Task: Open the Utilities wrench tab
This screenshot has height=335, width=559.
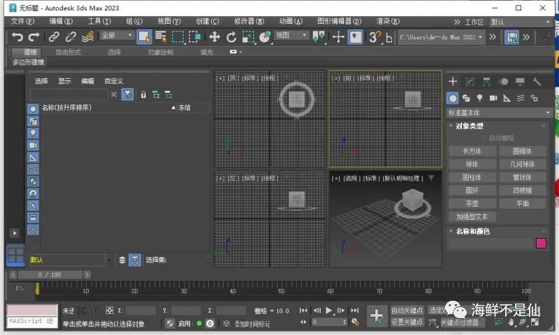Action: [537, 82]
